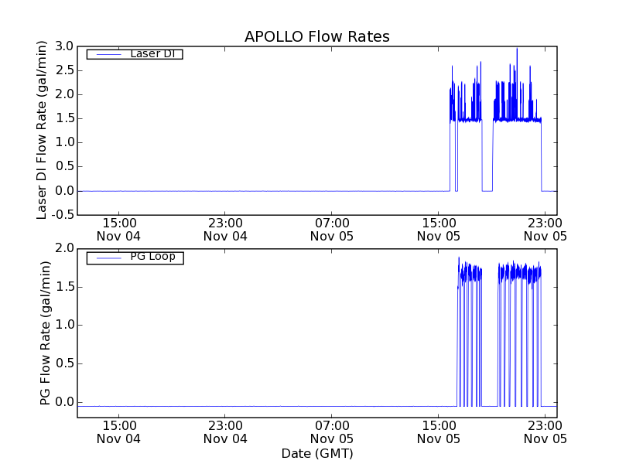Click the 0.0 tick on Laser DI axis
619x464 pixels.
pyautogui.click(x=64, y=191)
